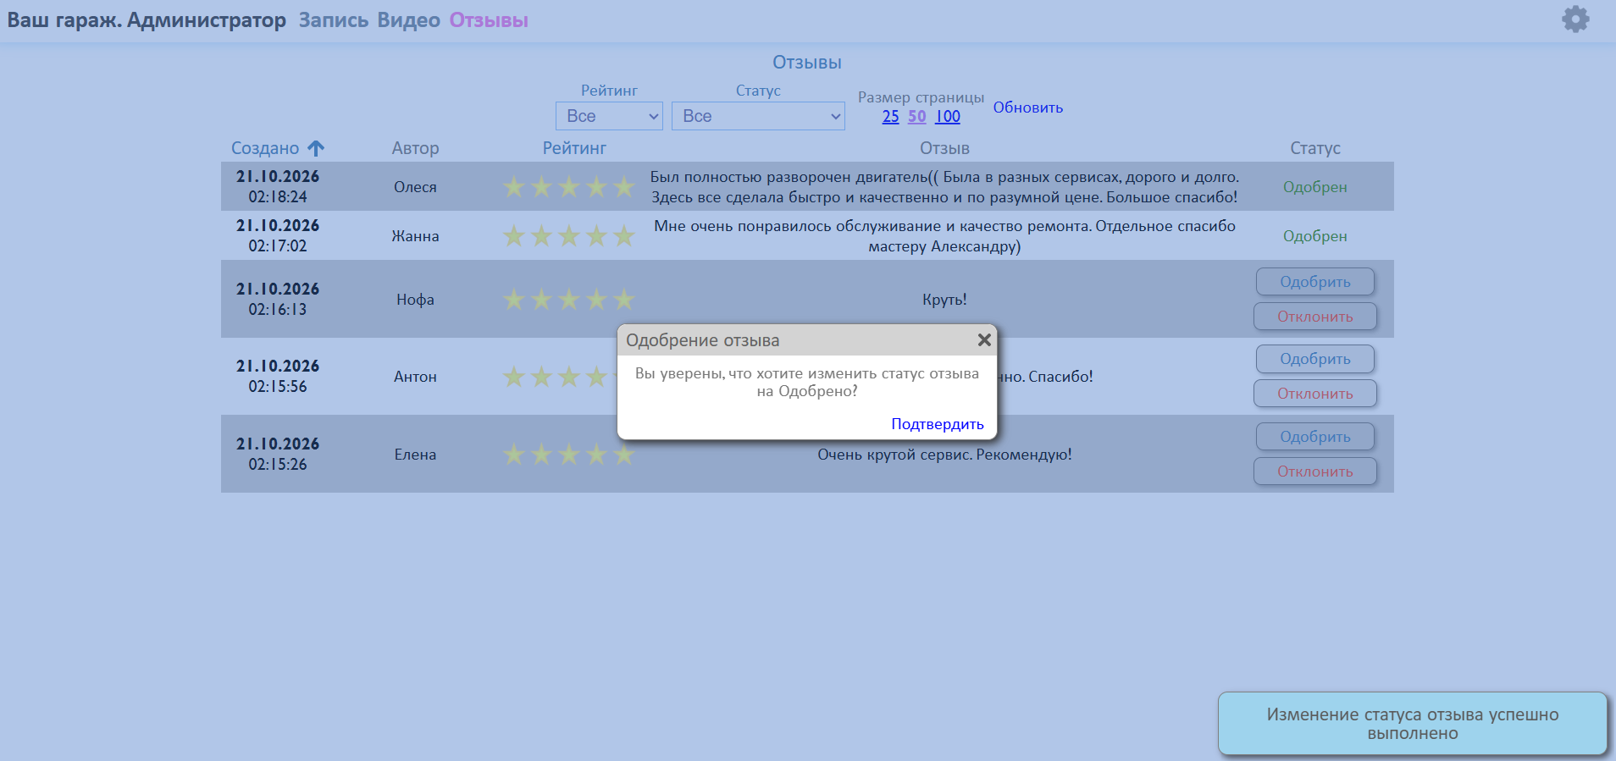Click the Ваш гараж. Администратор title
Image resolution: width=1616 pixels, height=761 pixels.
(x=147, y=20)
